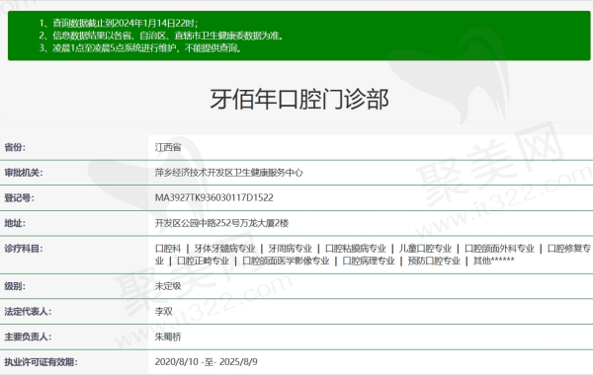Image resolution: width=593 pixels, height=375 pixels.
Task: Click the 儿童口腔专业 entry
Action: pyautogui.click(x=425, y=249)
